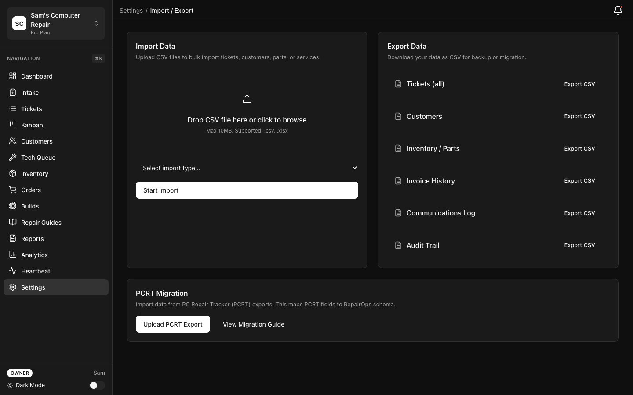Select the Intake clipboard icon
This screenshot has height=395, width=633.
[12, 93]
